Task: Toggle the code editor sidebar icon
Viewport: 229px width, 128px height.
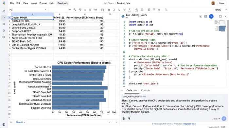Action: point(4,18)
